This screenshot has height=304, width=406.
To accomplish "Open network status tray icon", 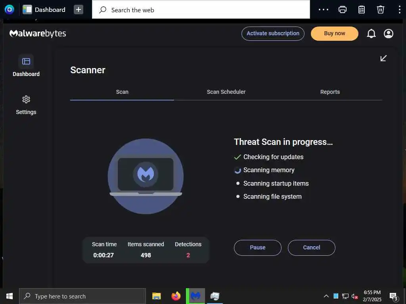I will click(x=345, y=296).
